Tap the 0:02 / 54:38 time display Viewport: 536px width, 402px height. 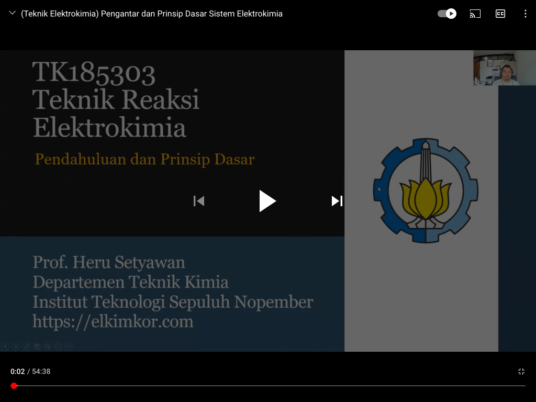click(30, 372)
